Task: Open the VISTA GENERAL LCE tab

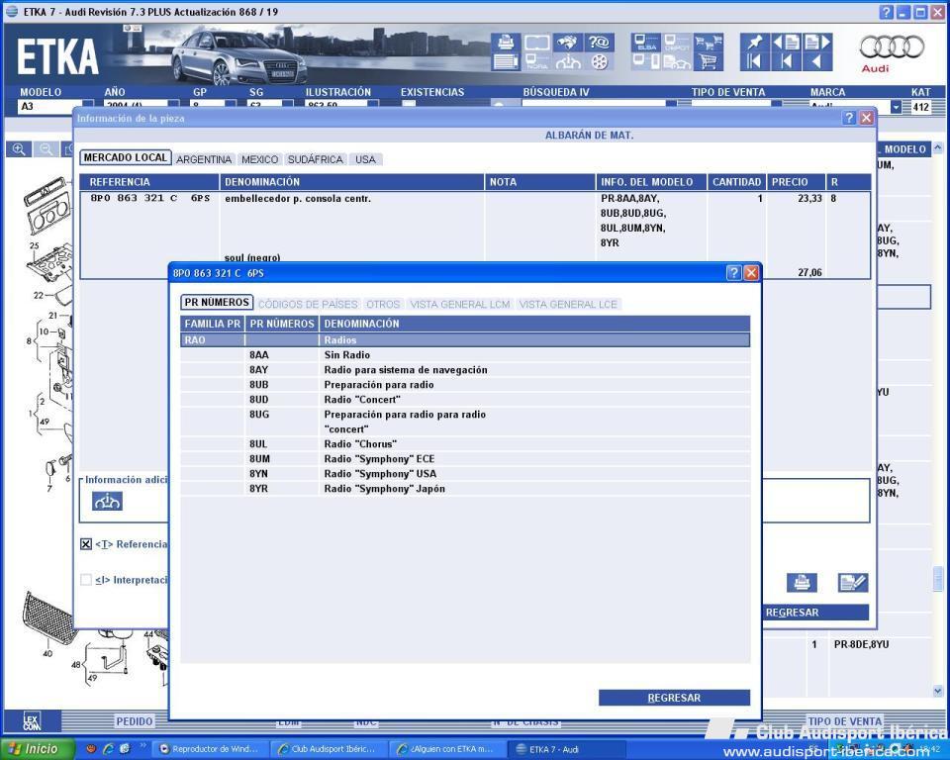Action: click(x=568, y=304)
